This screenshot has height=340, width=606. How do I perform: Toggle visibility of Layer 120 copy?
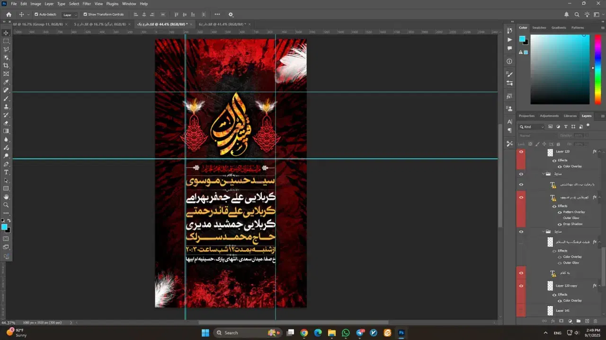click(521, 286)
